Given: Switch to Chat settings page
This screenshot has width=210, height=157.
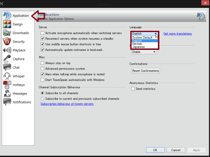Looking at the screenshot, I should [x=16, y=68].
